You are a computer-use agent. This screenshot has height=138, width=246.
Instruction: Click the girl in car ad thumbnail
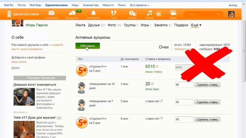(24, 97)
